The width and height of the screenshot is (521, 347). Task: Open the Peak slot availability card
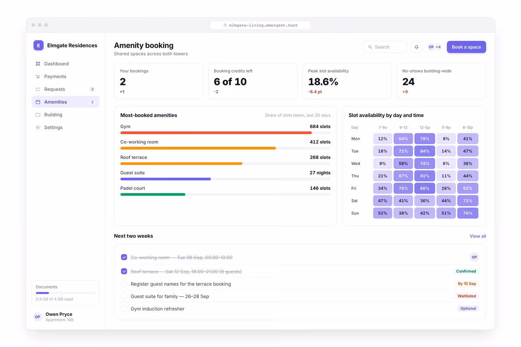[x=347, y=81]
